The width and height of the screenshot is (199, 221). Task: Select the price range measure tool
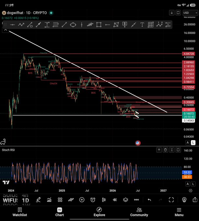[47, 25]
